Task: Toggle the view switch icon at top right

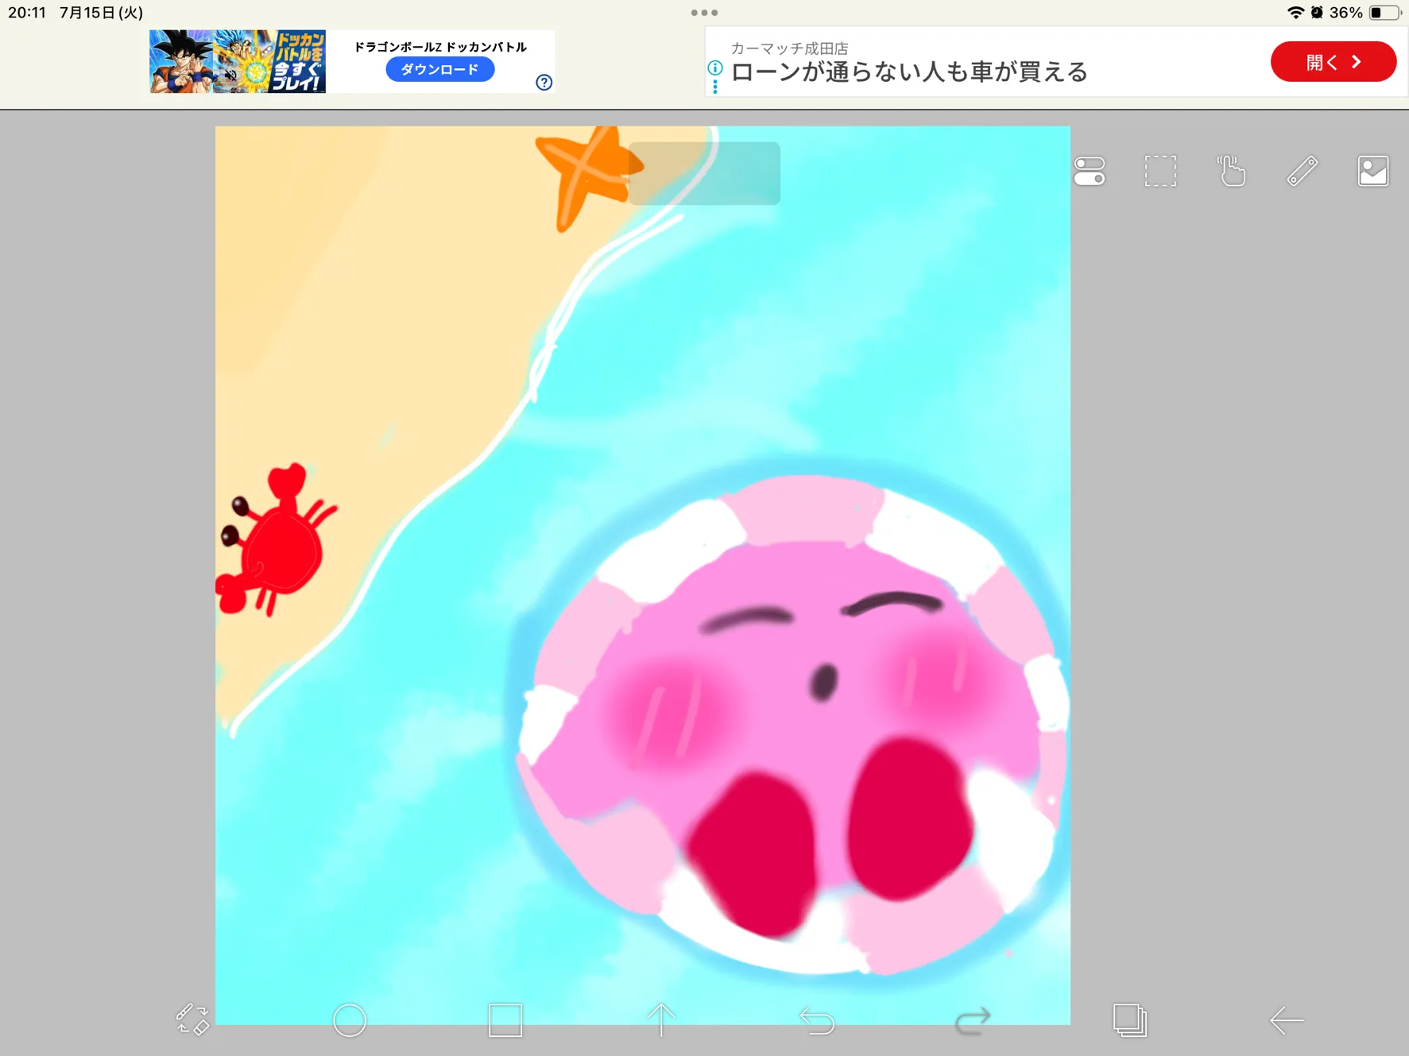Action: (1090, 171)
